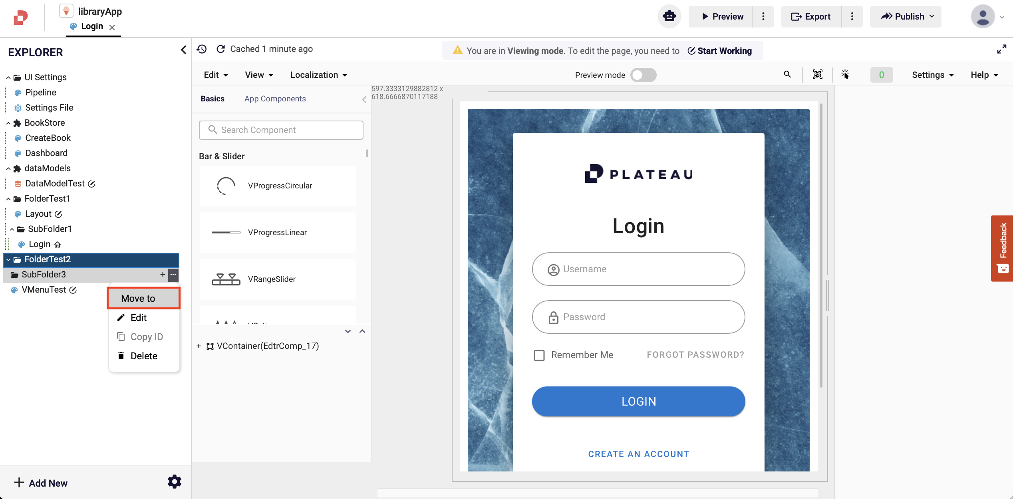Viewport: 1013px width, 499px height.
Task: Open the QR code scanner icon
Action: tap(817, 75)
